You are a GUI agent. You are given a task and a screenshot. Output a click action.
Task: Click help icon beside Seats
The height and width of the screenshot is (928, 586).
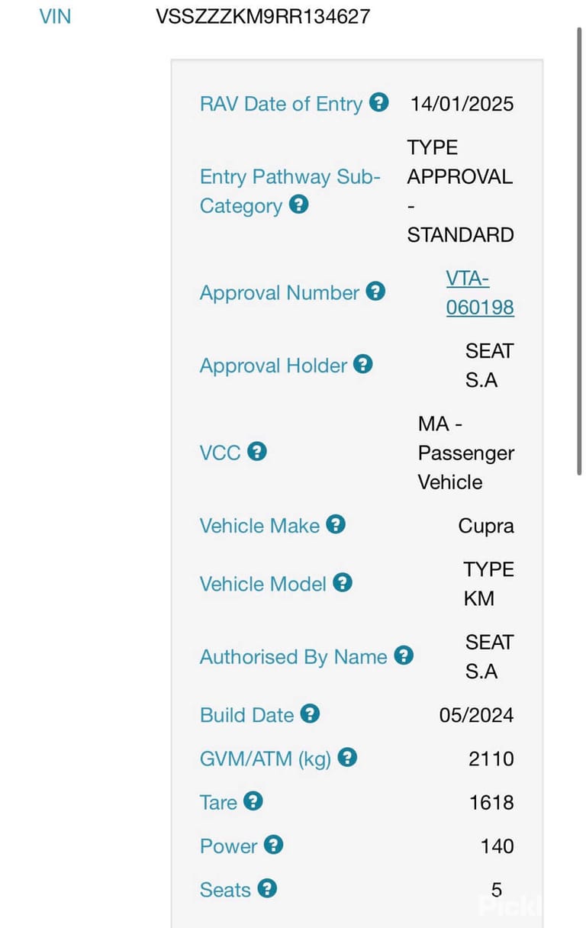267,888
